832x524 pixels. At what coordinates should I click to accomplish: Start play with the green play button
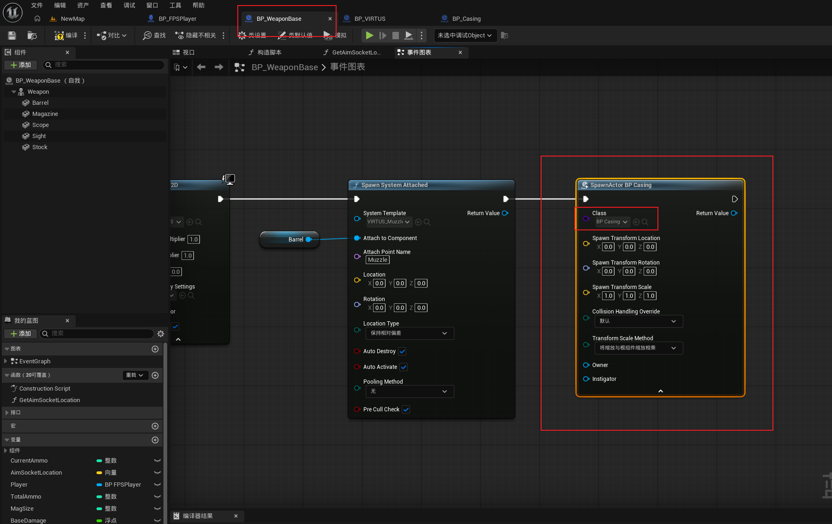[x=369, y=36]
